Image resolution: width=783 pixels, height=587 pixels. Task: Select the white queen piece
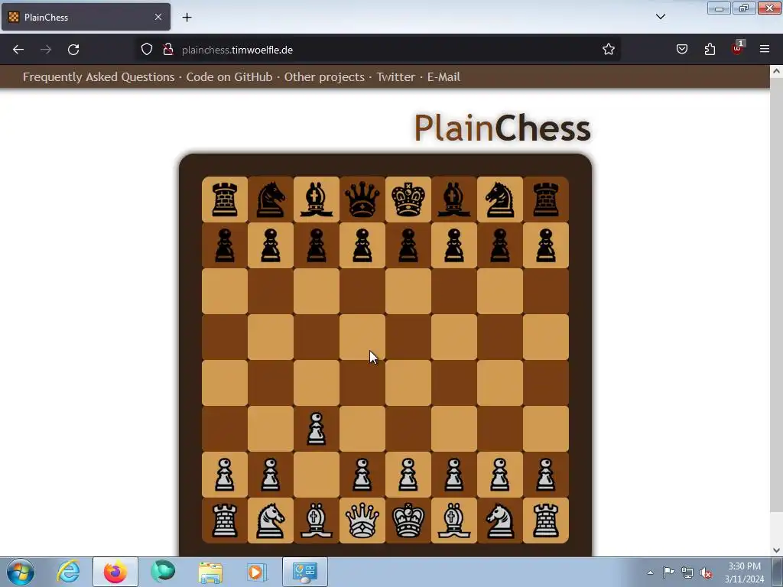pos(362,521)
